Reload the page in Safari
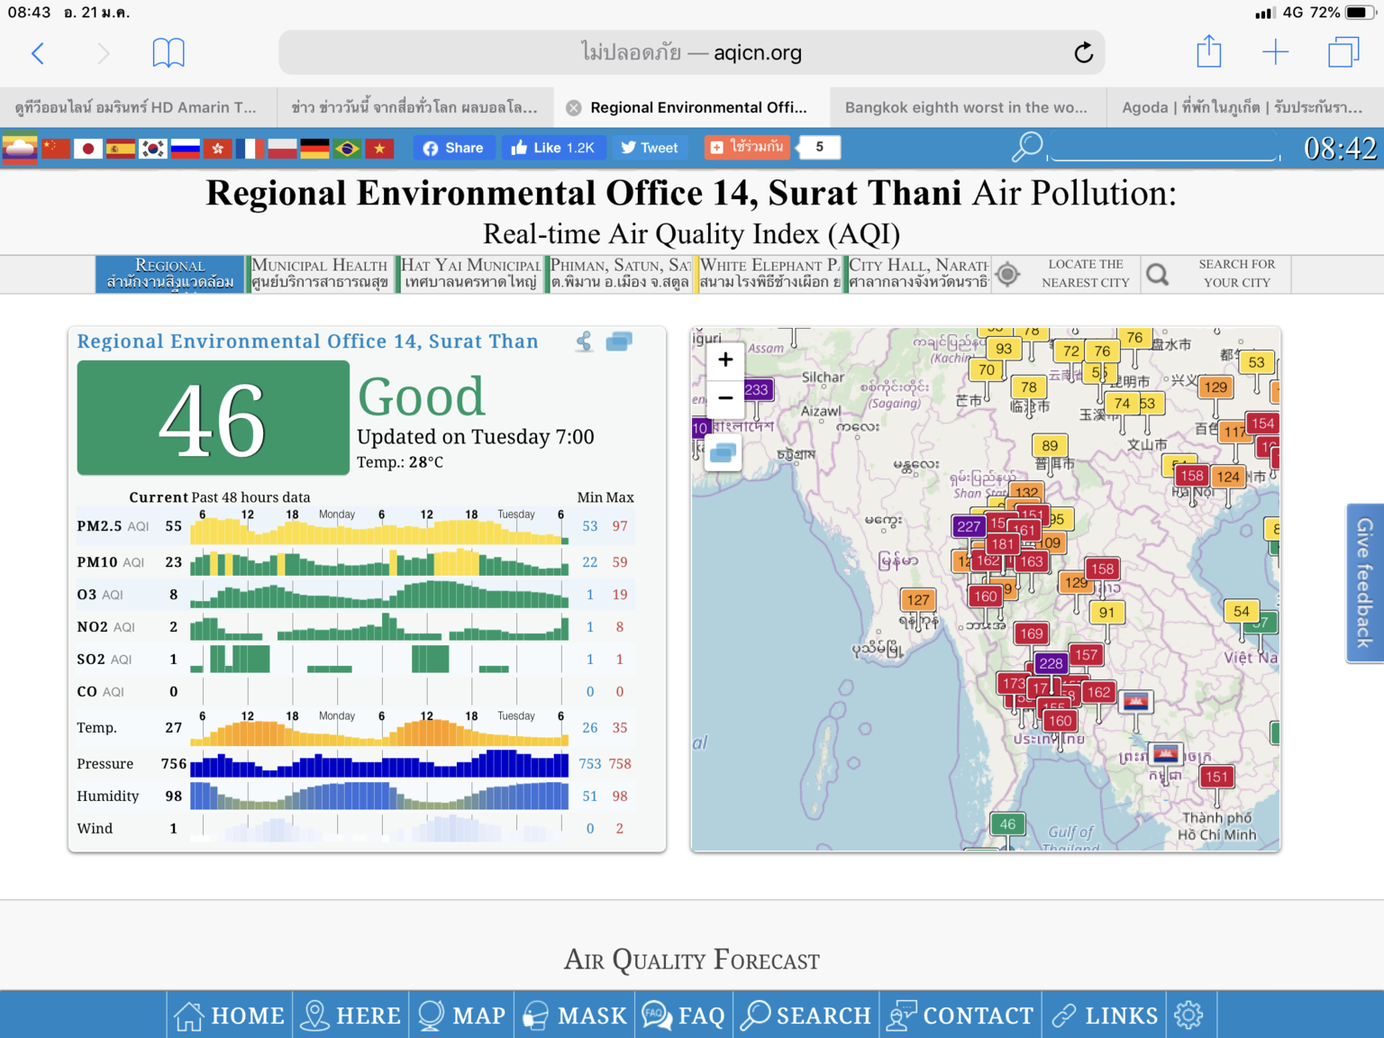The height and width of the screenshot is (1038, 1384). click(1083, 53)
